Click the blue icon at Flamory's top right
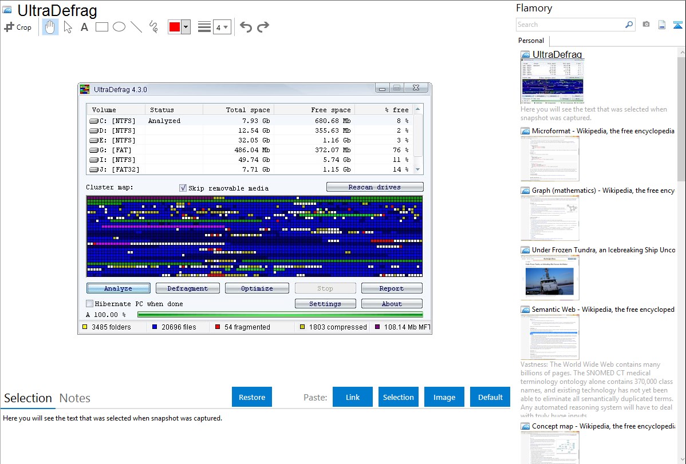 coord(677,25)
